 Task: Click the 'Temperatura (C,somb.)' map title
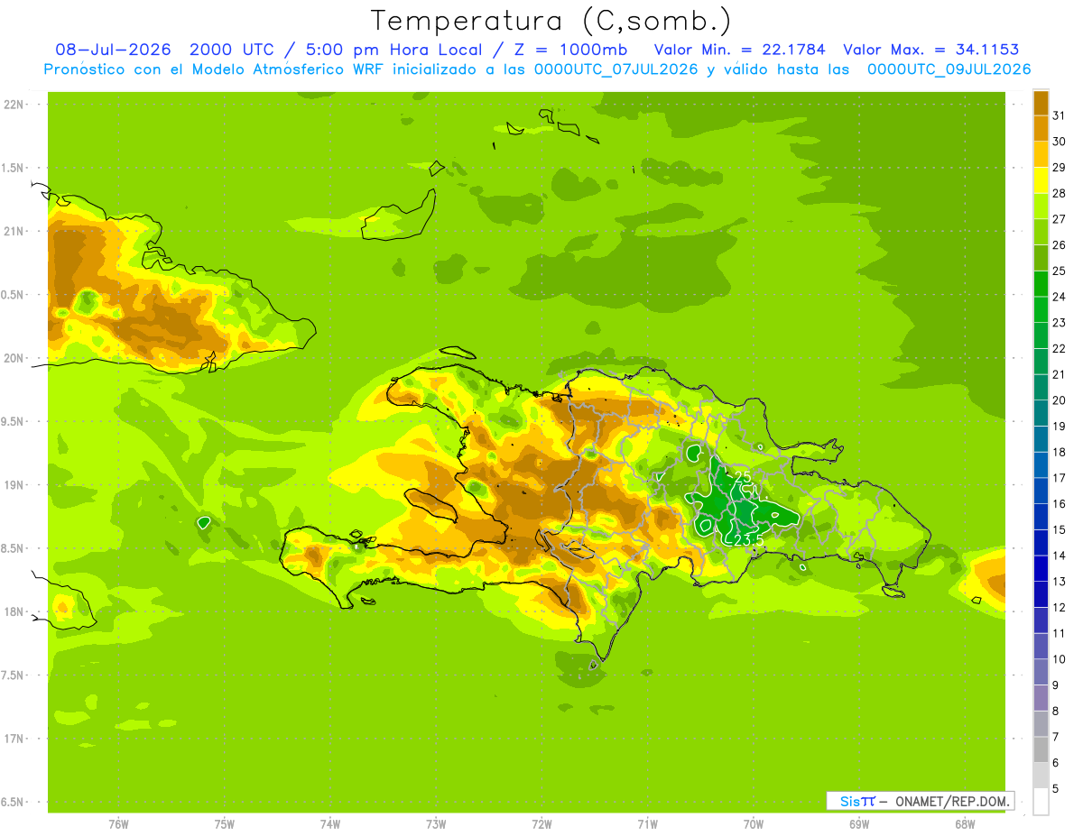click(x=551, y=21)
